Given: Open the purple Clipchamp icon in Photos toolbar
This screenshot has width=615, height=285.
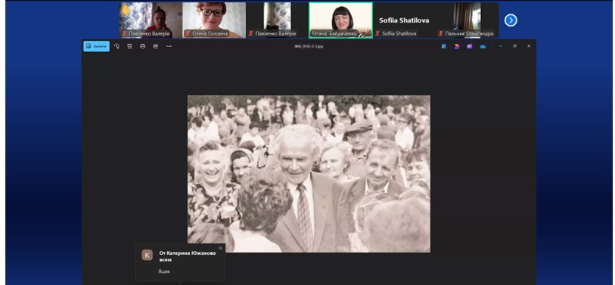Looking at the screenshot, I should (x=470, y=46).
